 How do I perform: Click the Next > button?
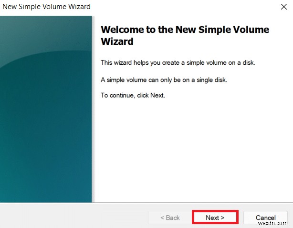[x=215, y=218]
